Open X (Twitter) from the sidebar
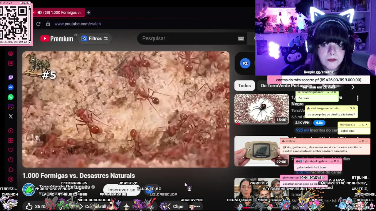This screenshot has height=211, width=376. 11,116
